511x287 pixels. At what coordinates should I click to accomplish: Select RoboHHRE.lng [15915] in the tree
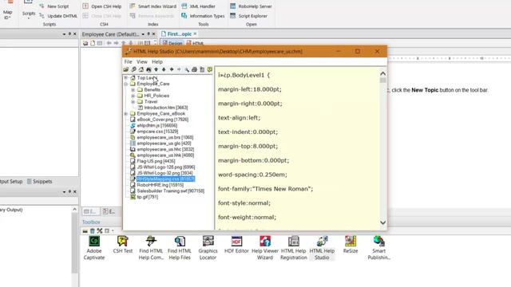[x=157, y=185]
